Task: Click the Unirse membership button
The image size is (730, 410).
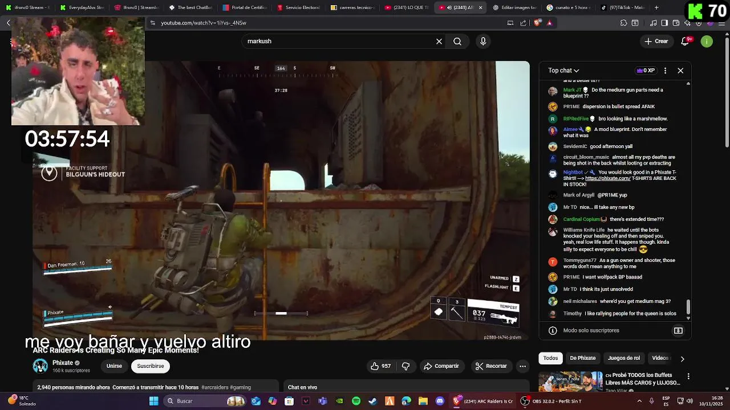Action: [114, 366]
